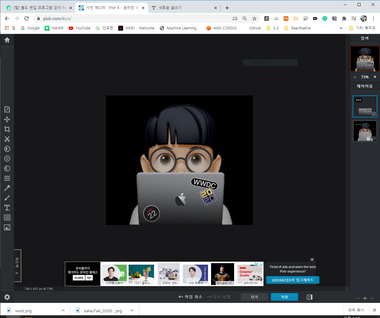
Task: Click the 닫기 close button
Action: point(254,297)
